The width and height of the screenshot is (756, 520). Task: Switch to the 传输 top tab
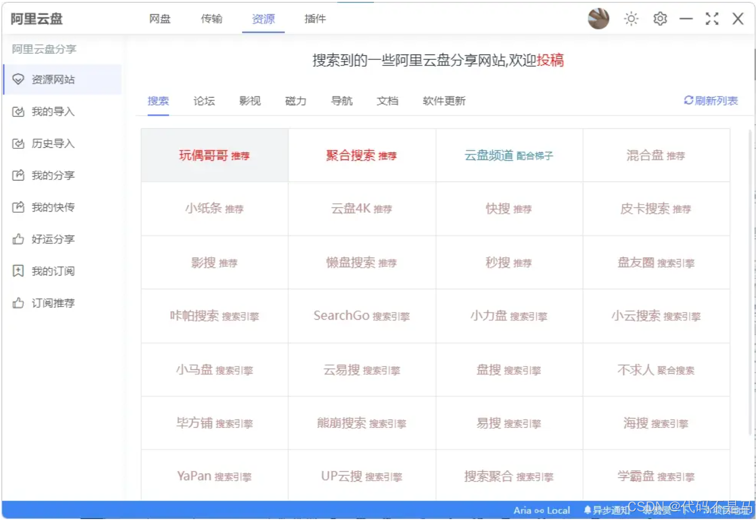tap(212, 19)
